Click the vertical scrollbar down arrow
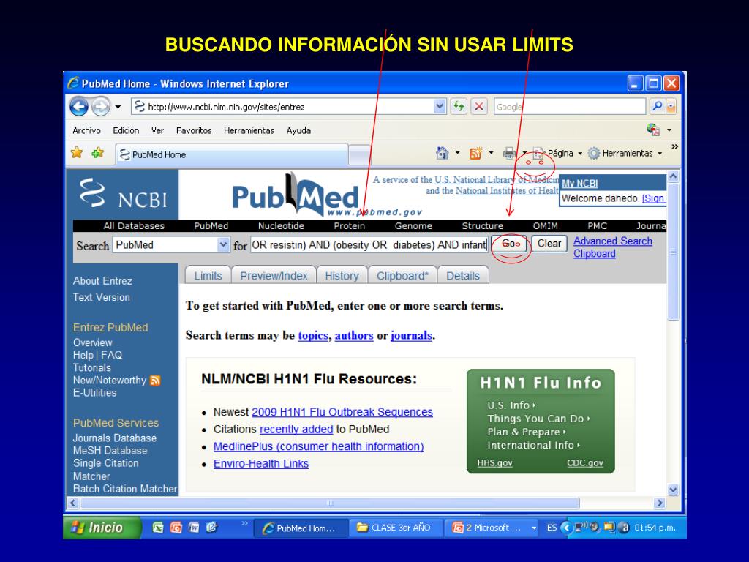Screen dimensions: 749x562 point(673,490)
